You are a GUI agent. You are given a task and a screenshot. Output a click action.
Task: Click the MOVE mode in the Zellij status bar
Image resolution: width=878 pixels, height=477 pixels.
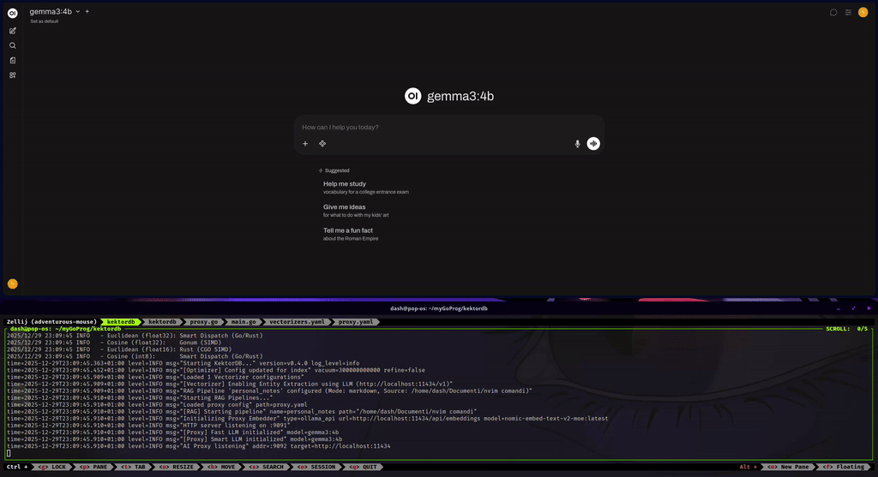pos(222,467)
